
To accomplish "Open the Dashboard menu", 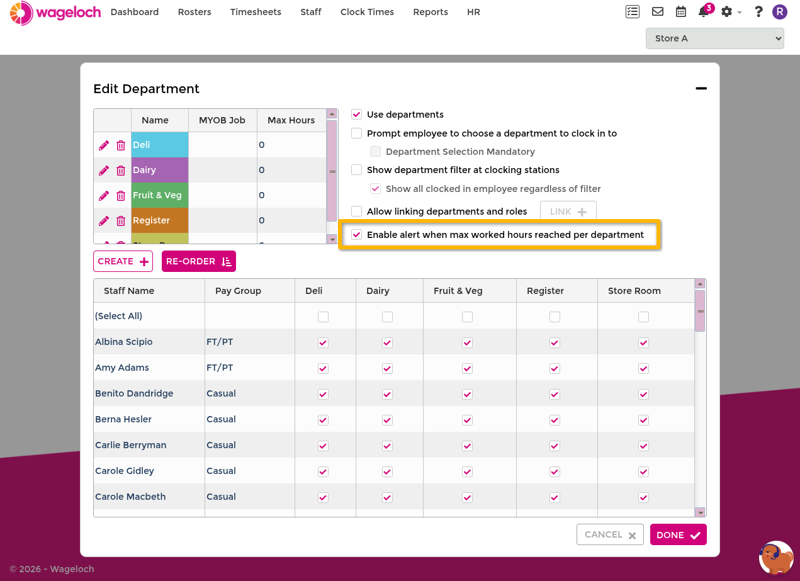I will point(135,12).
